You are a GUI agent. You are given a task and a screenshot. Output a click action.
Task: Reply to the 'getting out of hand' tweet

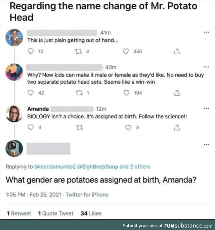[x=31, y=52]
